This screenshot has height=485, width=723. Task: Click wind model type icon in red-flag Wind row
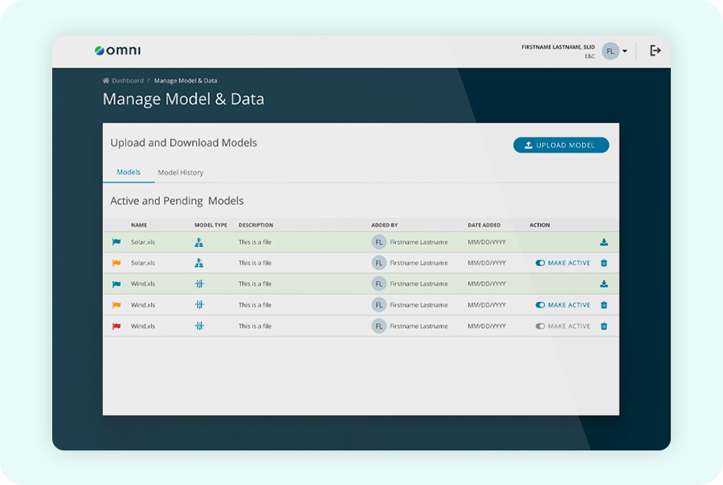[199, 326]
